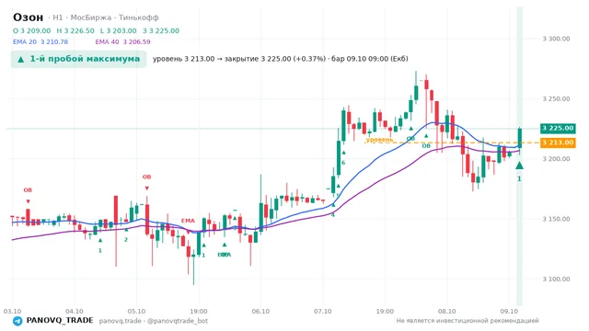Click the green number 6 signal marker
589x331 pixels.
point(343,163)
